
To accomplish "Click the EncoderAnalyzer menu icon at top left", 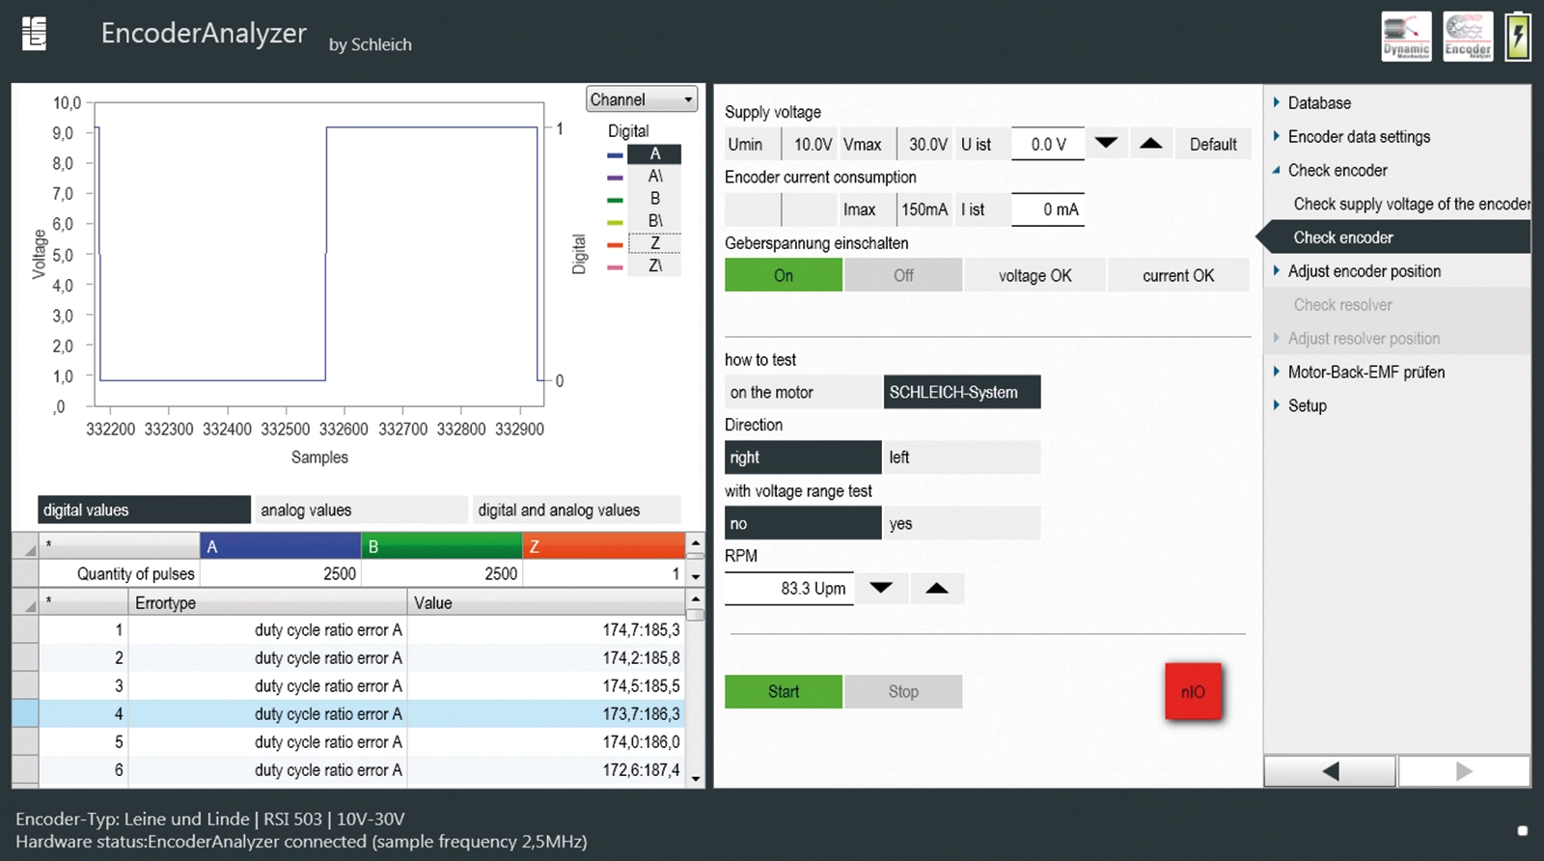I will pos(35,34).
